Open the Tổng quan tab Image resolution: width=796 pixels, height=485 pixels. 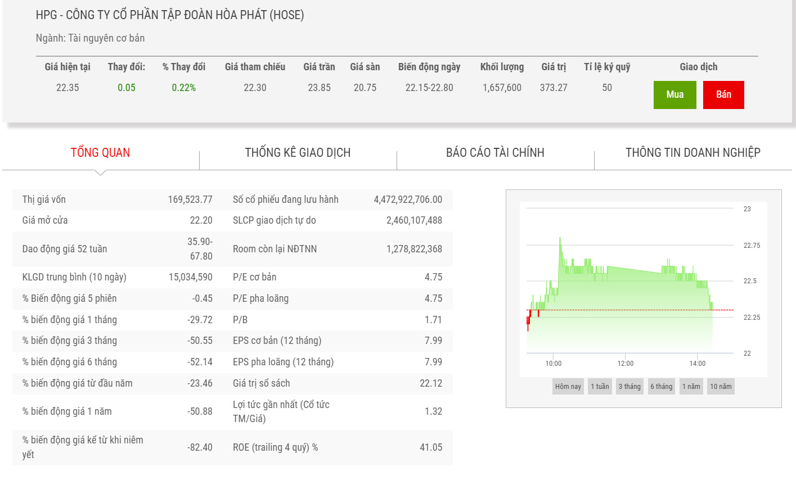[100, 153]
